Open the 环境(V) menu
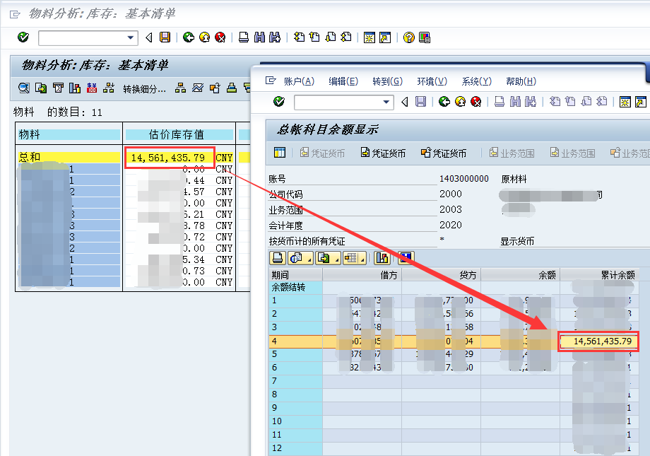The height and width of the screenshot is (456, 650). pyautogui.click(x=432, y=81)
